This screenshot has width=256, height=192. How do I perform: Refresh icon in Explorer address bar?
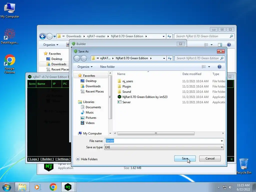pyautogui.click(x=169, y=36)
